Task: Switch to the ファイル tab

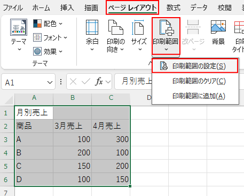Action: 13,8
